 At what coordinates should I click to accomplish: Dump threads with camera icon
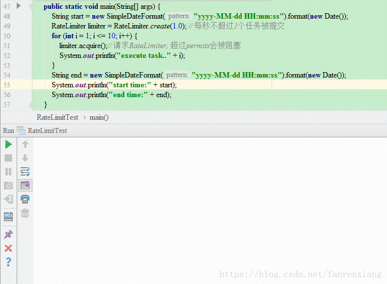click(8, 185)
